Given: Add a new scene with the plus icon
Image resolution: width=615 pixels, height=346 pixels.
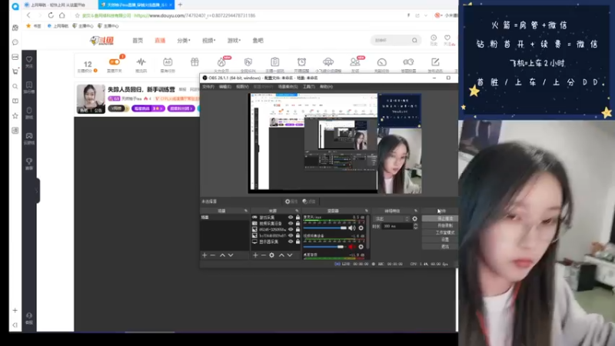Looking at the screenshot, I should coord(204,255).
